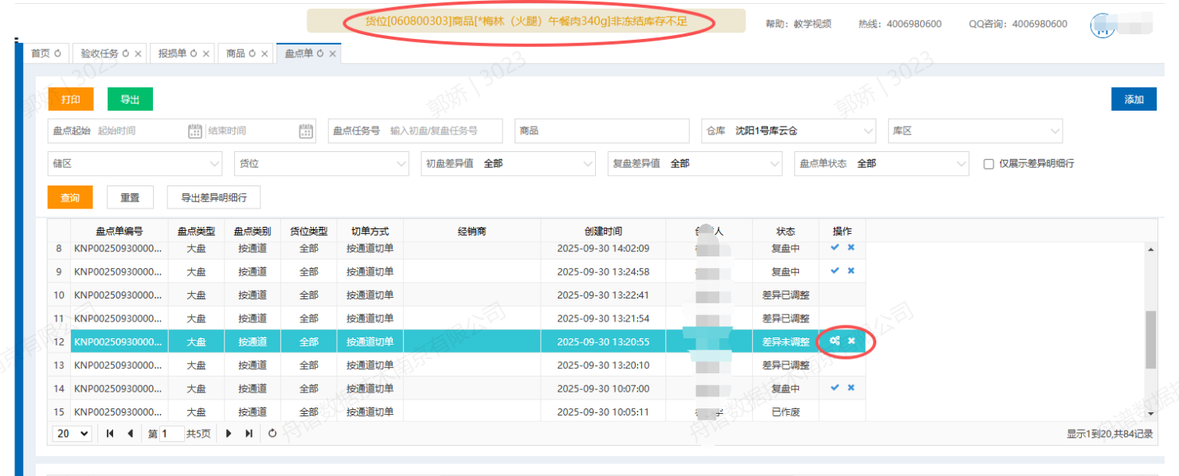Click the gears adjust icon in row 12
Viewport: 1179px width, 476px height.
click(x=834, y=341)
